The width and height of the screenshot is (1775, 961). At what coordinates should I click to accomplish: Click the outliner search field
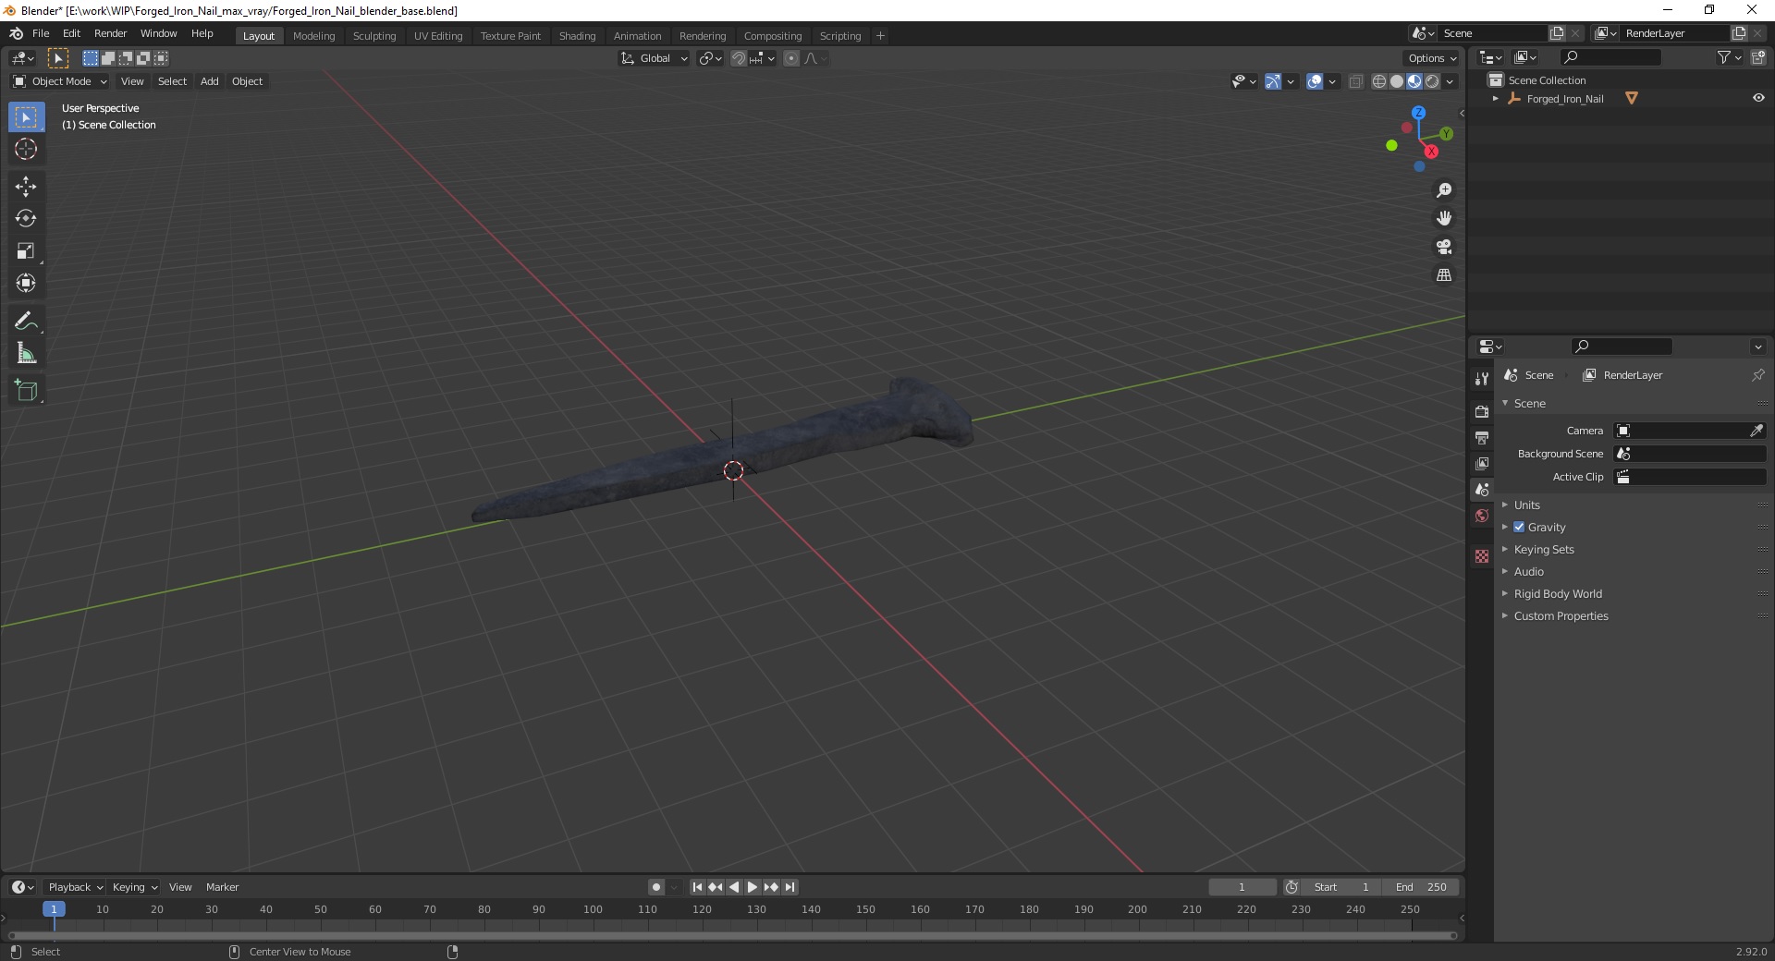(x=1609, y=57)
